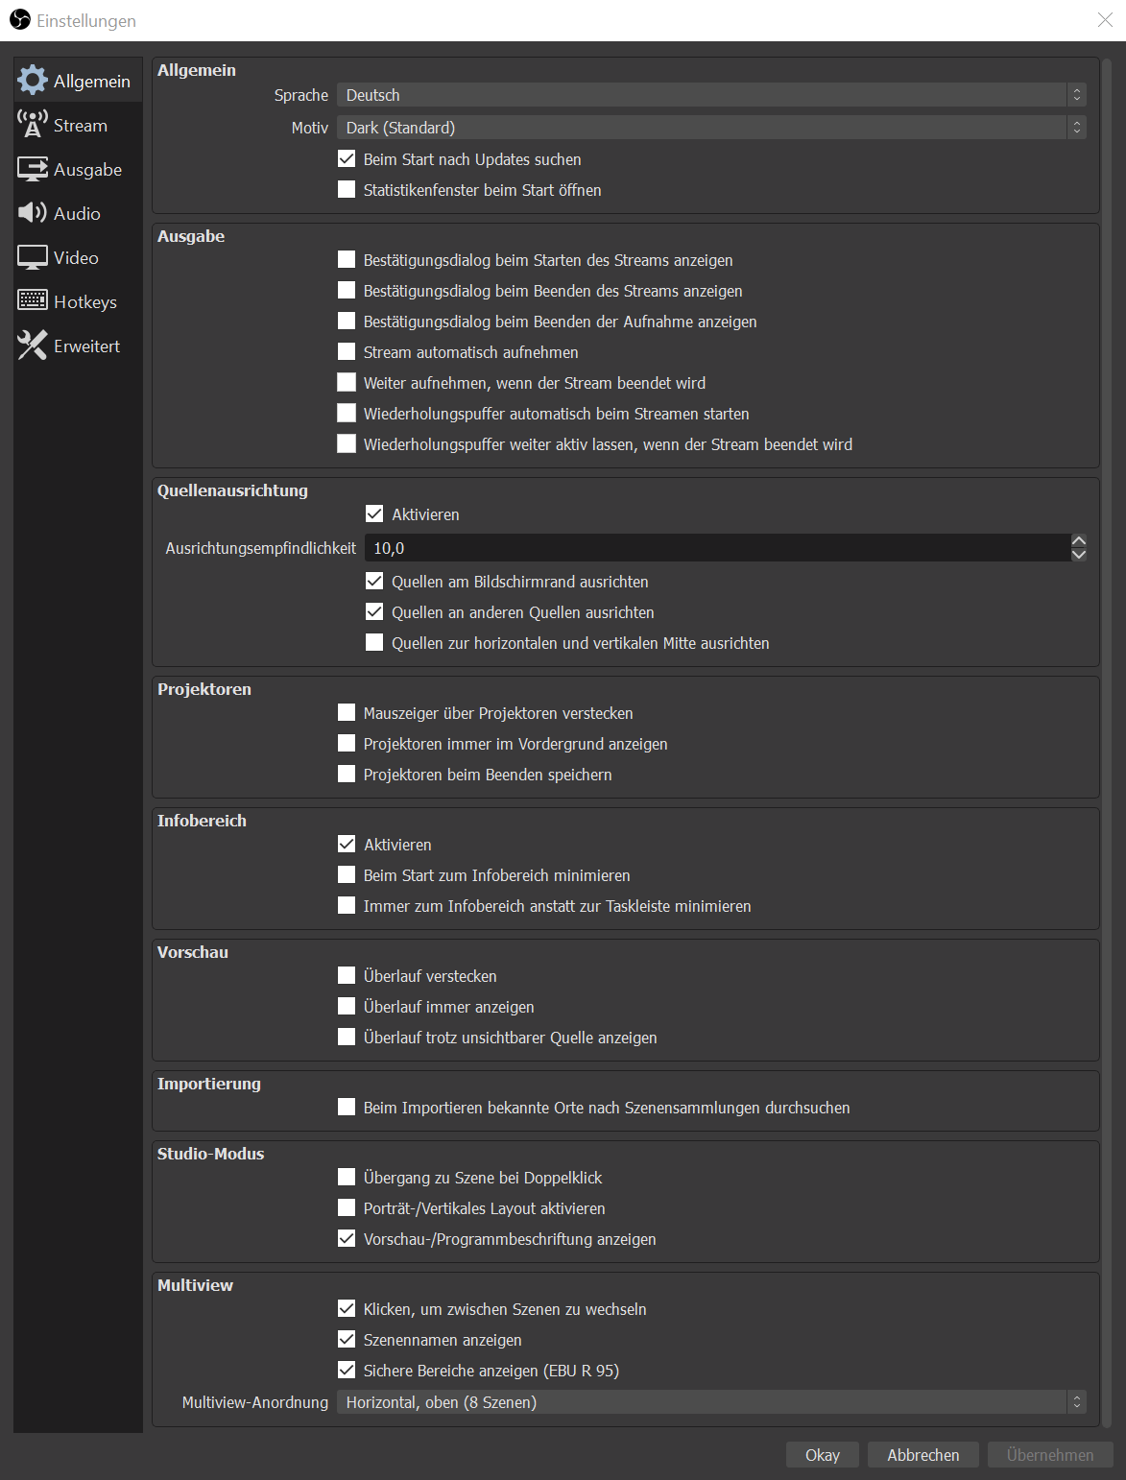1126x1480 pixels.
Task: Click the OBS logo in title bar
Action: tap(20, 20)
